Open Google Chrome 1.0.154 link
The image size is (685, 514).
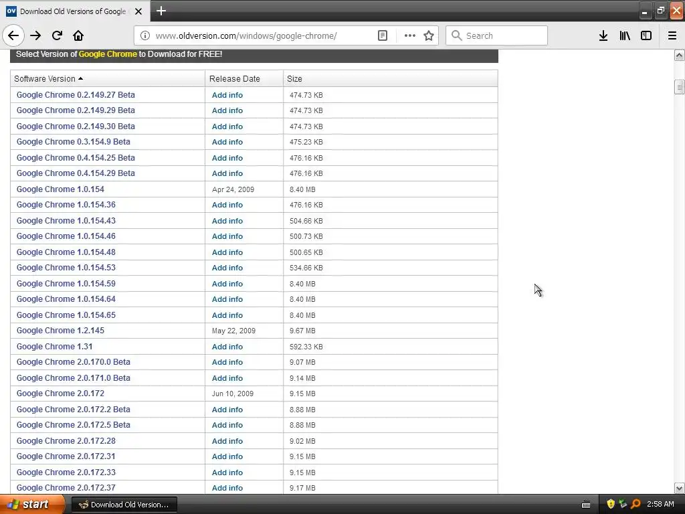[x=60, y=189]
